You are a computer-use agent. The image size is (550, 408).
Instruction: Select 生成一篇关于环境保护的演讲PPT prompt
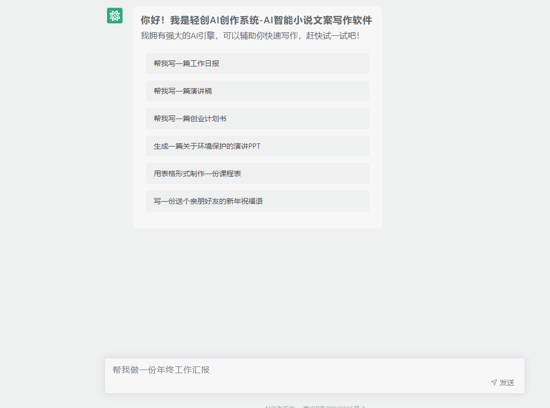point(258,146)
